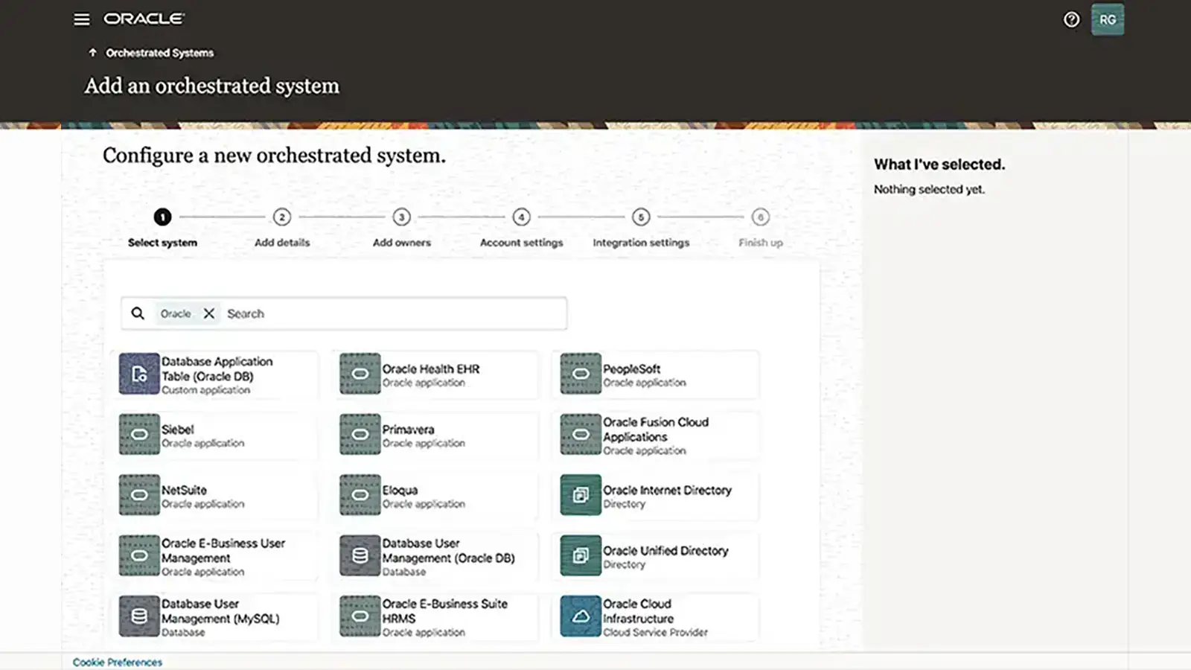Select the Database User Management (MySQL) icon

click(x=139, y=616)
